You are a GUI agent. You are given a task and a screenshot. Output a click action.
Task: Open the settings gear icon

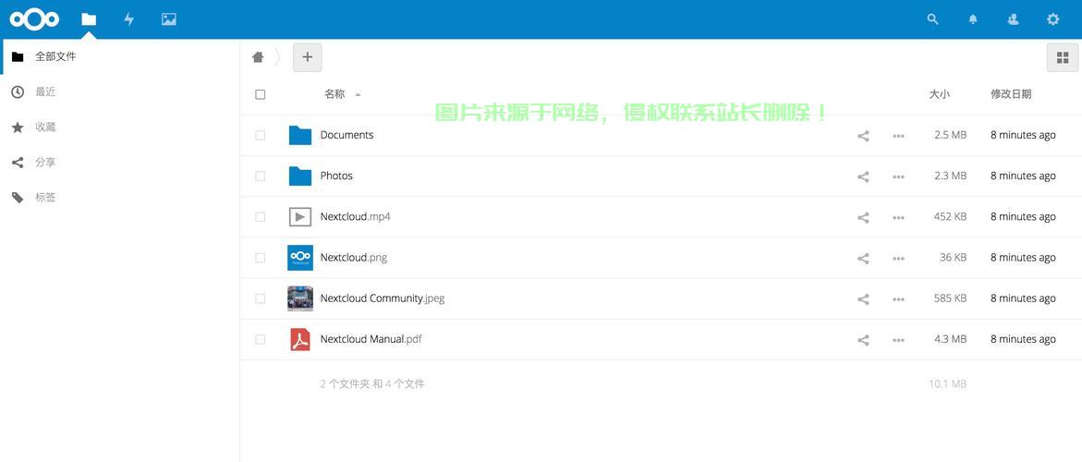1053,19
